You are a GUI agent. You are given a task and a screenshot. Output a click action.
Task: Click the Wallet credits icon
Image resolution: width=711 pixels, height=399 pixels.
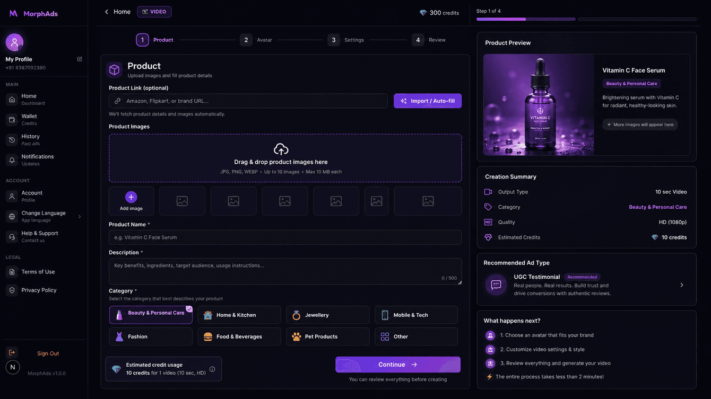click(12, 119)
